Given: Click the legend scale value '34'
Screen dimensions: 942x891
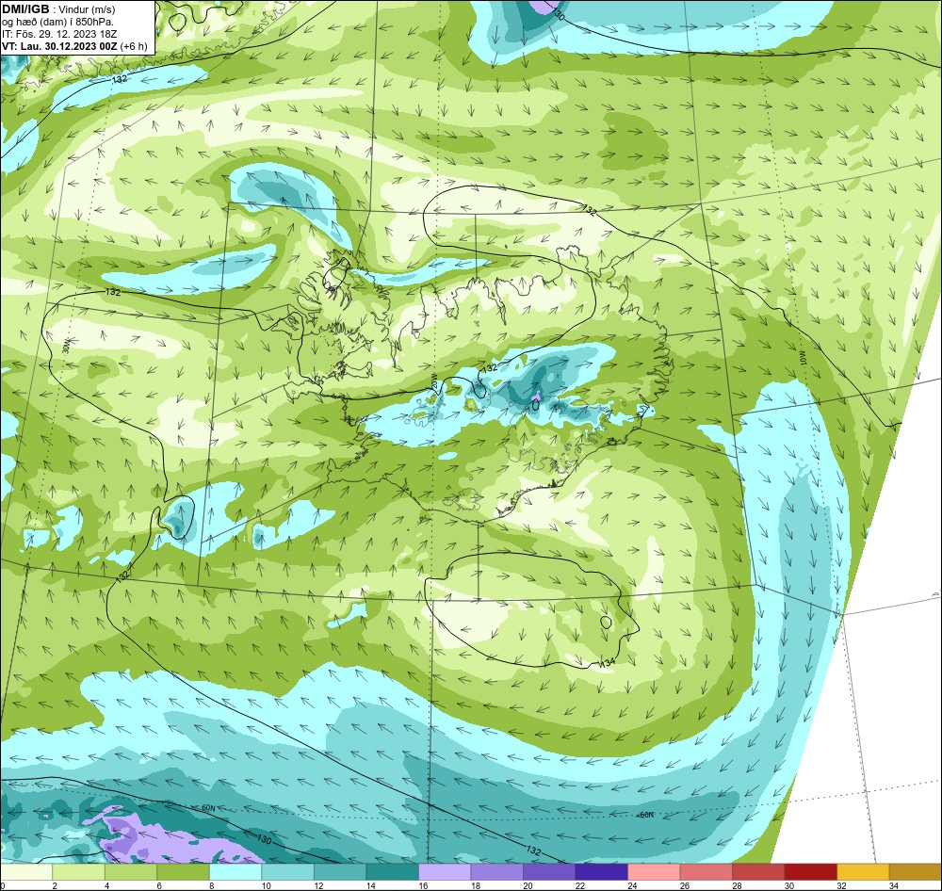Looking at the screenshot, I should (x=893, y=885).
